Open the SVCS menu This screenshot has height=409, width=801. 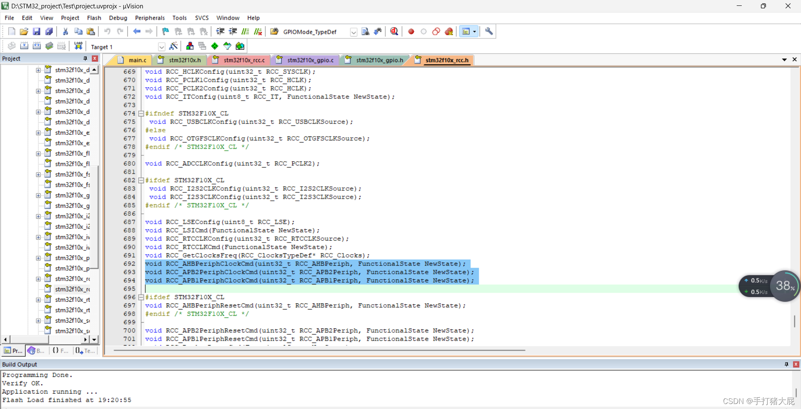tap(202, 18)
